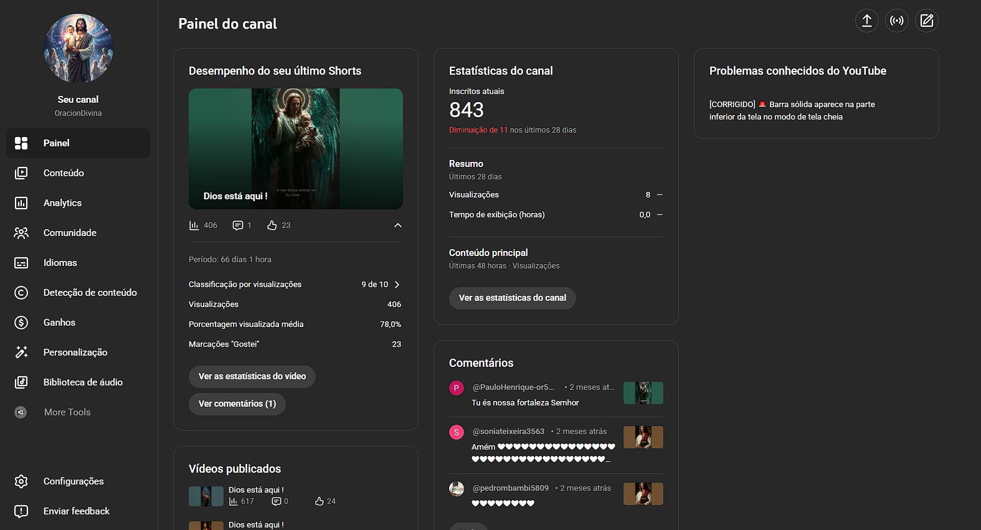Click the Comunidade people icon

click(x=21, y=233)
